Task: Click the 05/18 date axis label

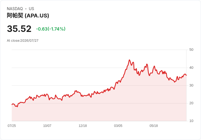Action: 153,126
